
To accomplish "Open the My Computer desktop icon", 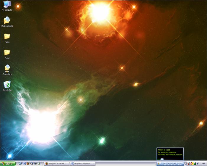I will [x=7, y=4].
